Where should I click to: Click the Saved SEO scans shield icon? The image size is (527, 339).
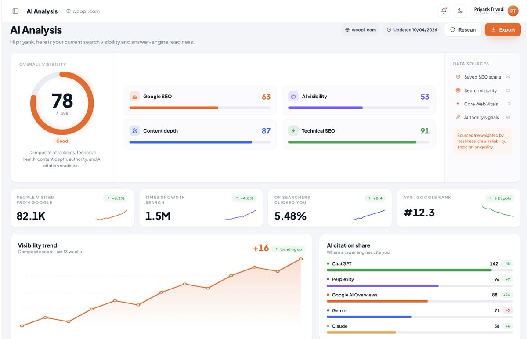pos(458,77)
